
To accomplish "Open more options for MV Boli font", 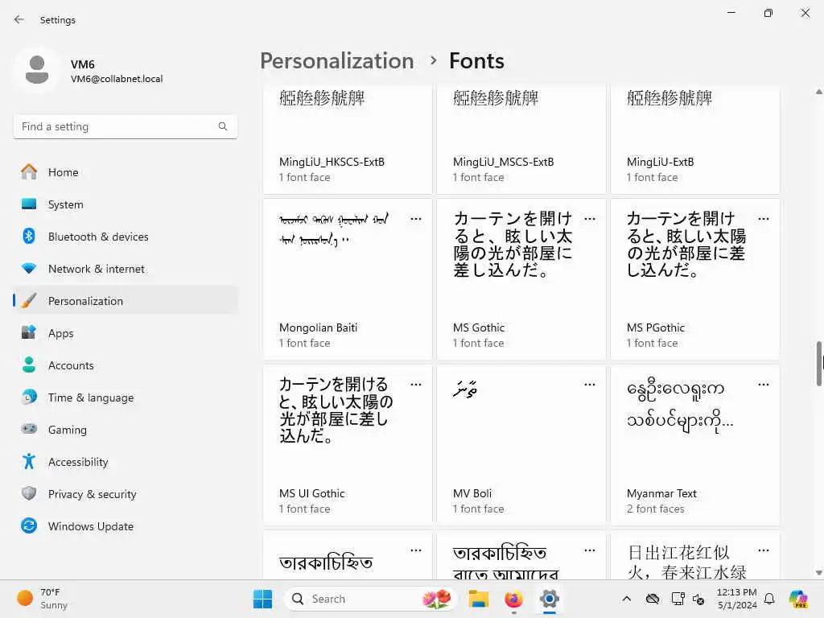I will point(590,385).
